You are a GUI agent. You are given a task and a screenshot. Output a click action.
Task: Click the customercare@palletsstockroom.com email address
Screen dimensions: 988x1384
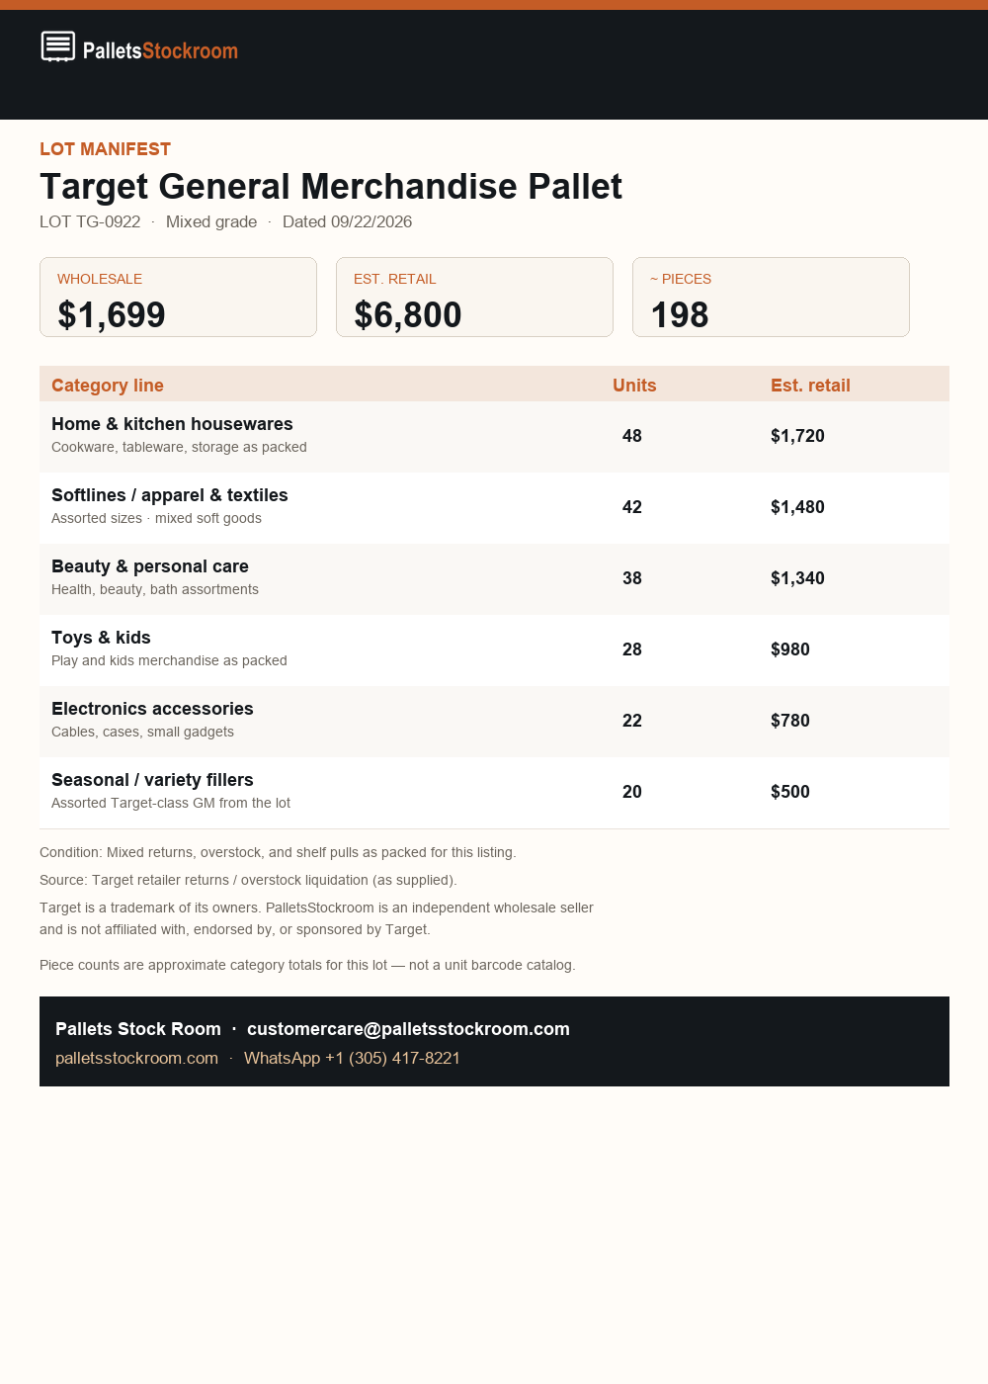408,1029
